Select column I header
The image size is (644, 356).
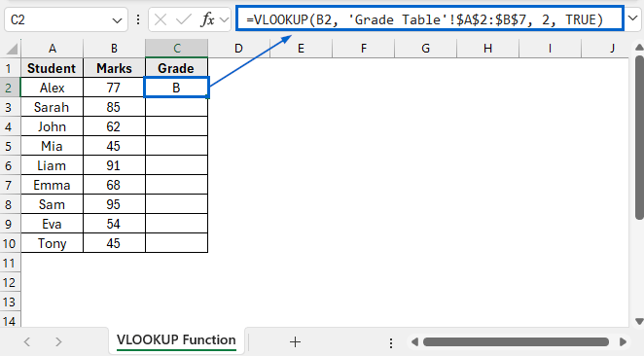[550, 49]
